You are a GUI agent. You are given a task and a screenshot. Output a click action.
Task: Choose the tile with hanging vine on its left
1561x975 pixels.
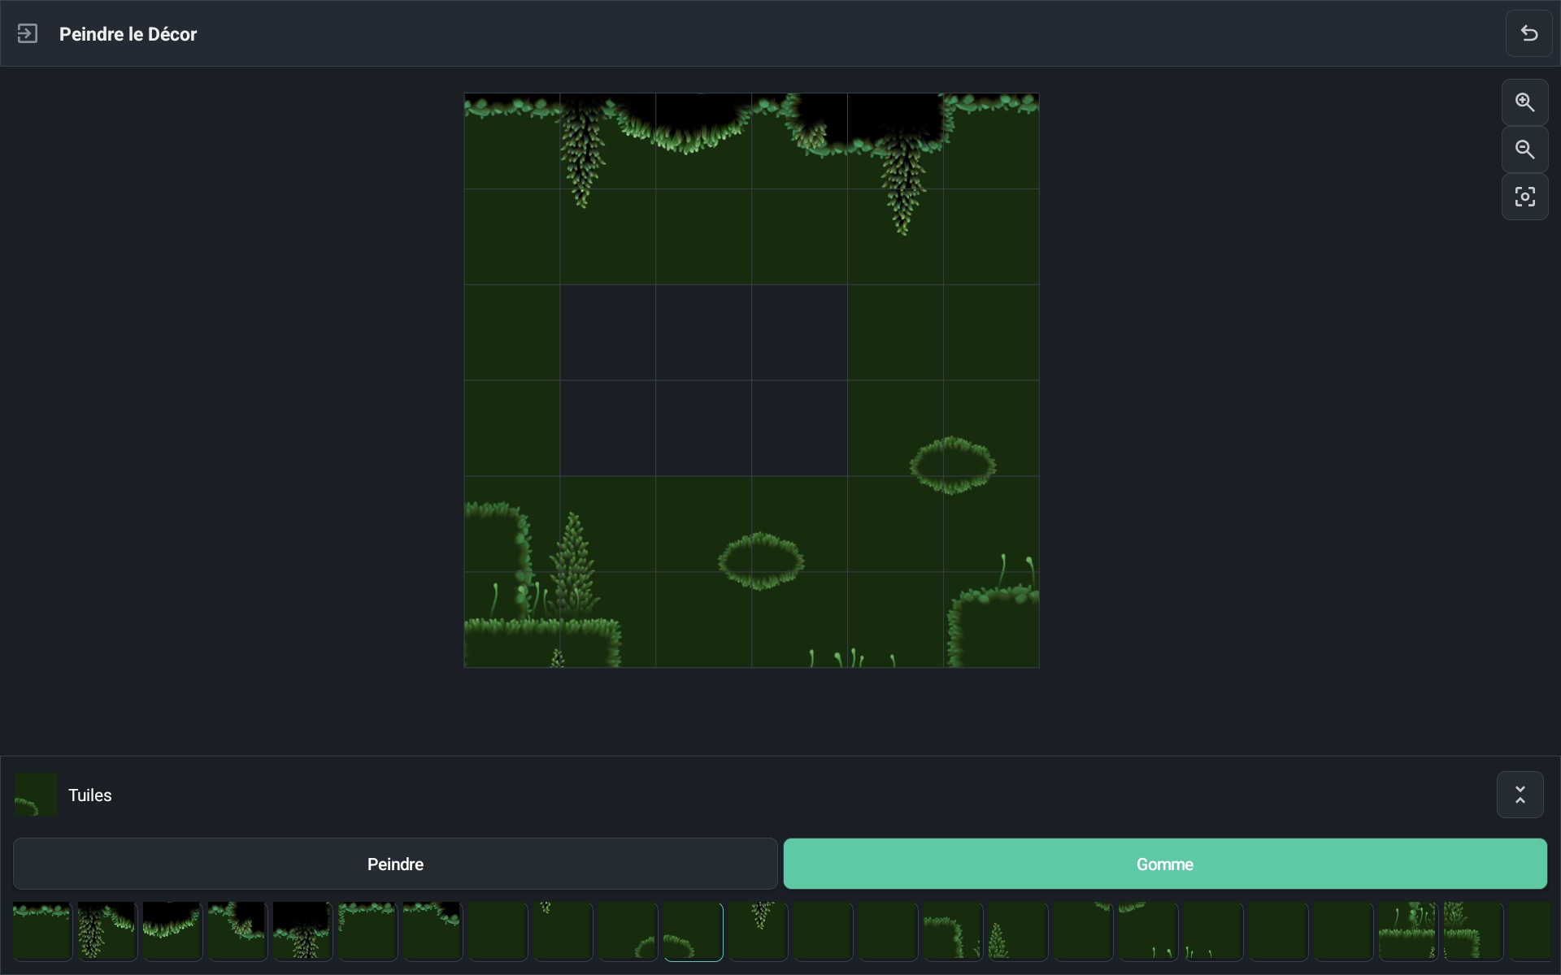(107, 931)
